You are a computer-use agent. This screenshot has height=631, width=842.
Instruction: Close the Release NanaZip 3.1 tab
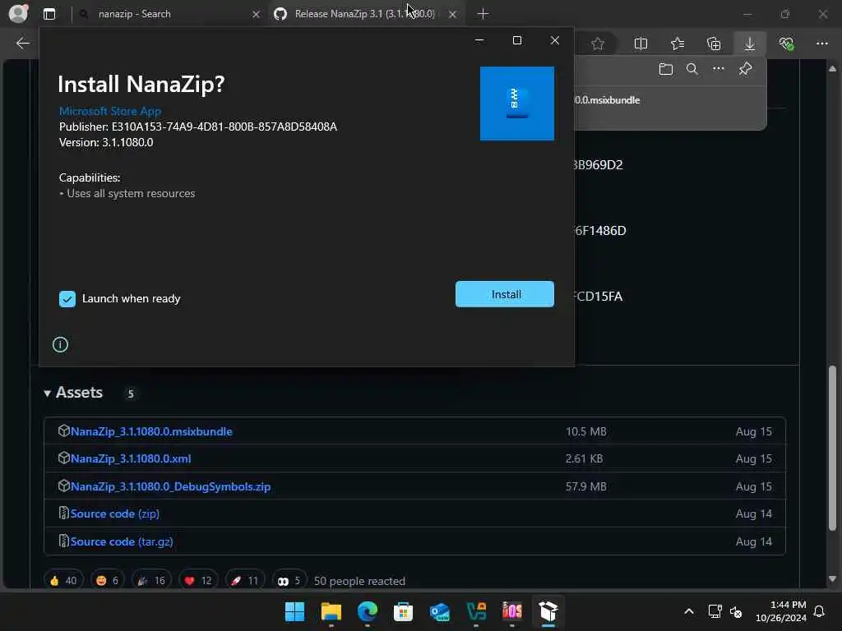[452, 14]
